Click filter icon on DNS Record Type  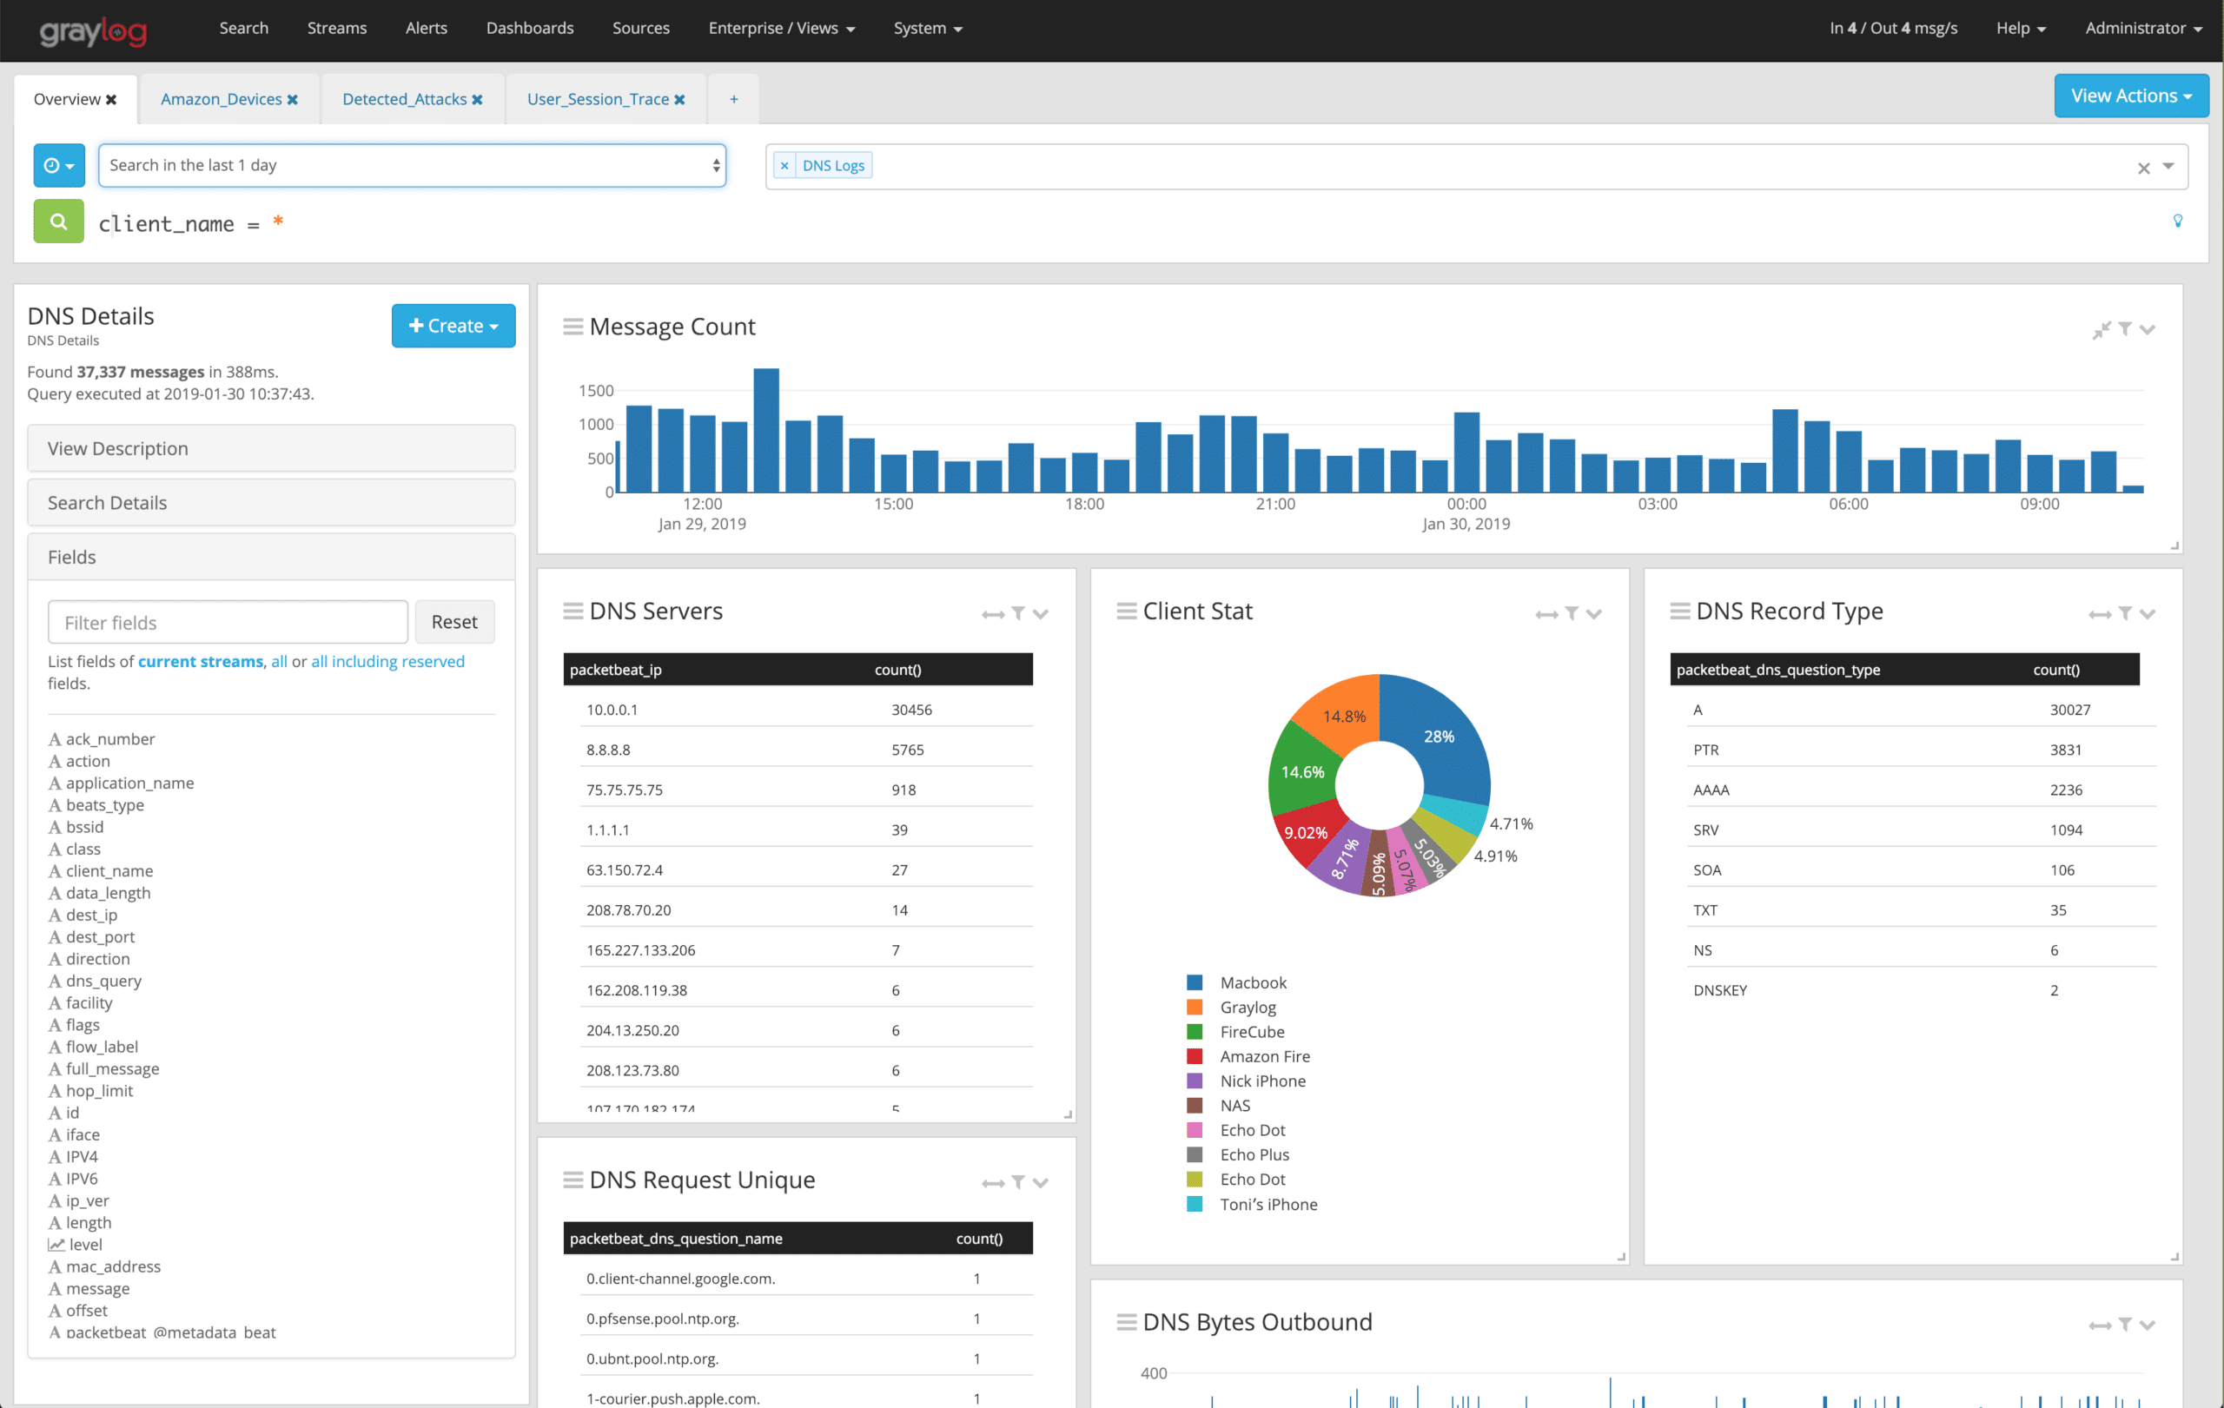coord(2124,614)
